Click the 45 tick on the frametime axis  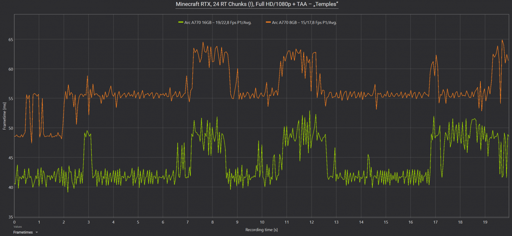click(x=11, y=158)
